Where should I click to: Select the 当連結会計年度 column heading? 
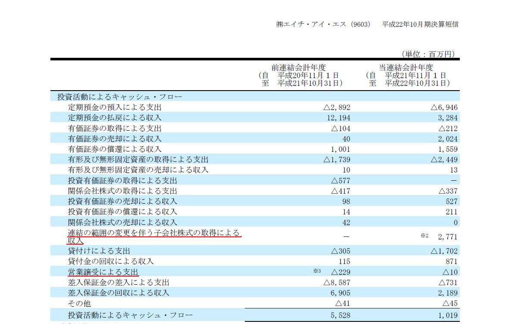[x=406, y=67]
